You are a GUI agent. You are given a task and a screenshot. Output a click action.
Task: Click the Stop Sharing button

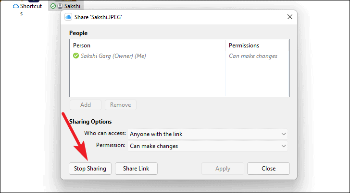tap(90, 169)
